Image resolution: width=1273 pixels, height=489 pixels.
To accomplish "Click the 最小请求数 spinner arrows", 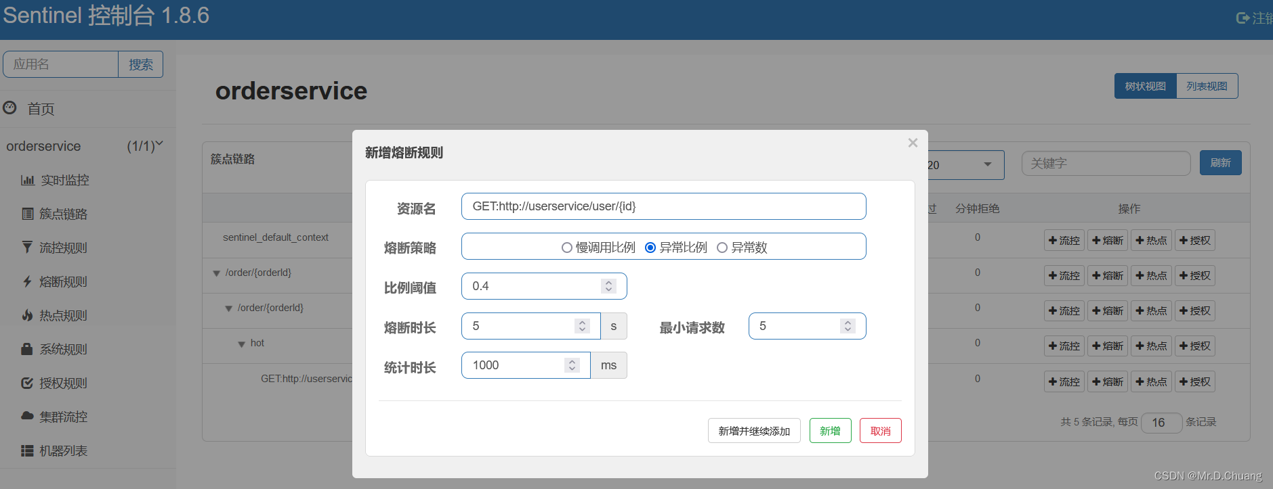I will 848,326.
